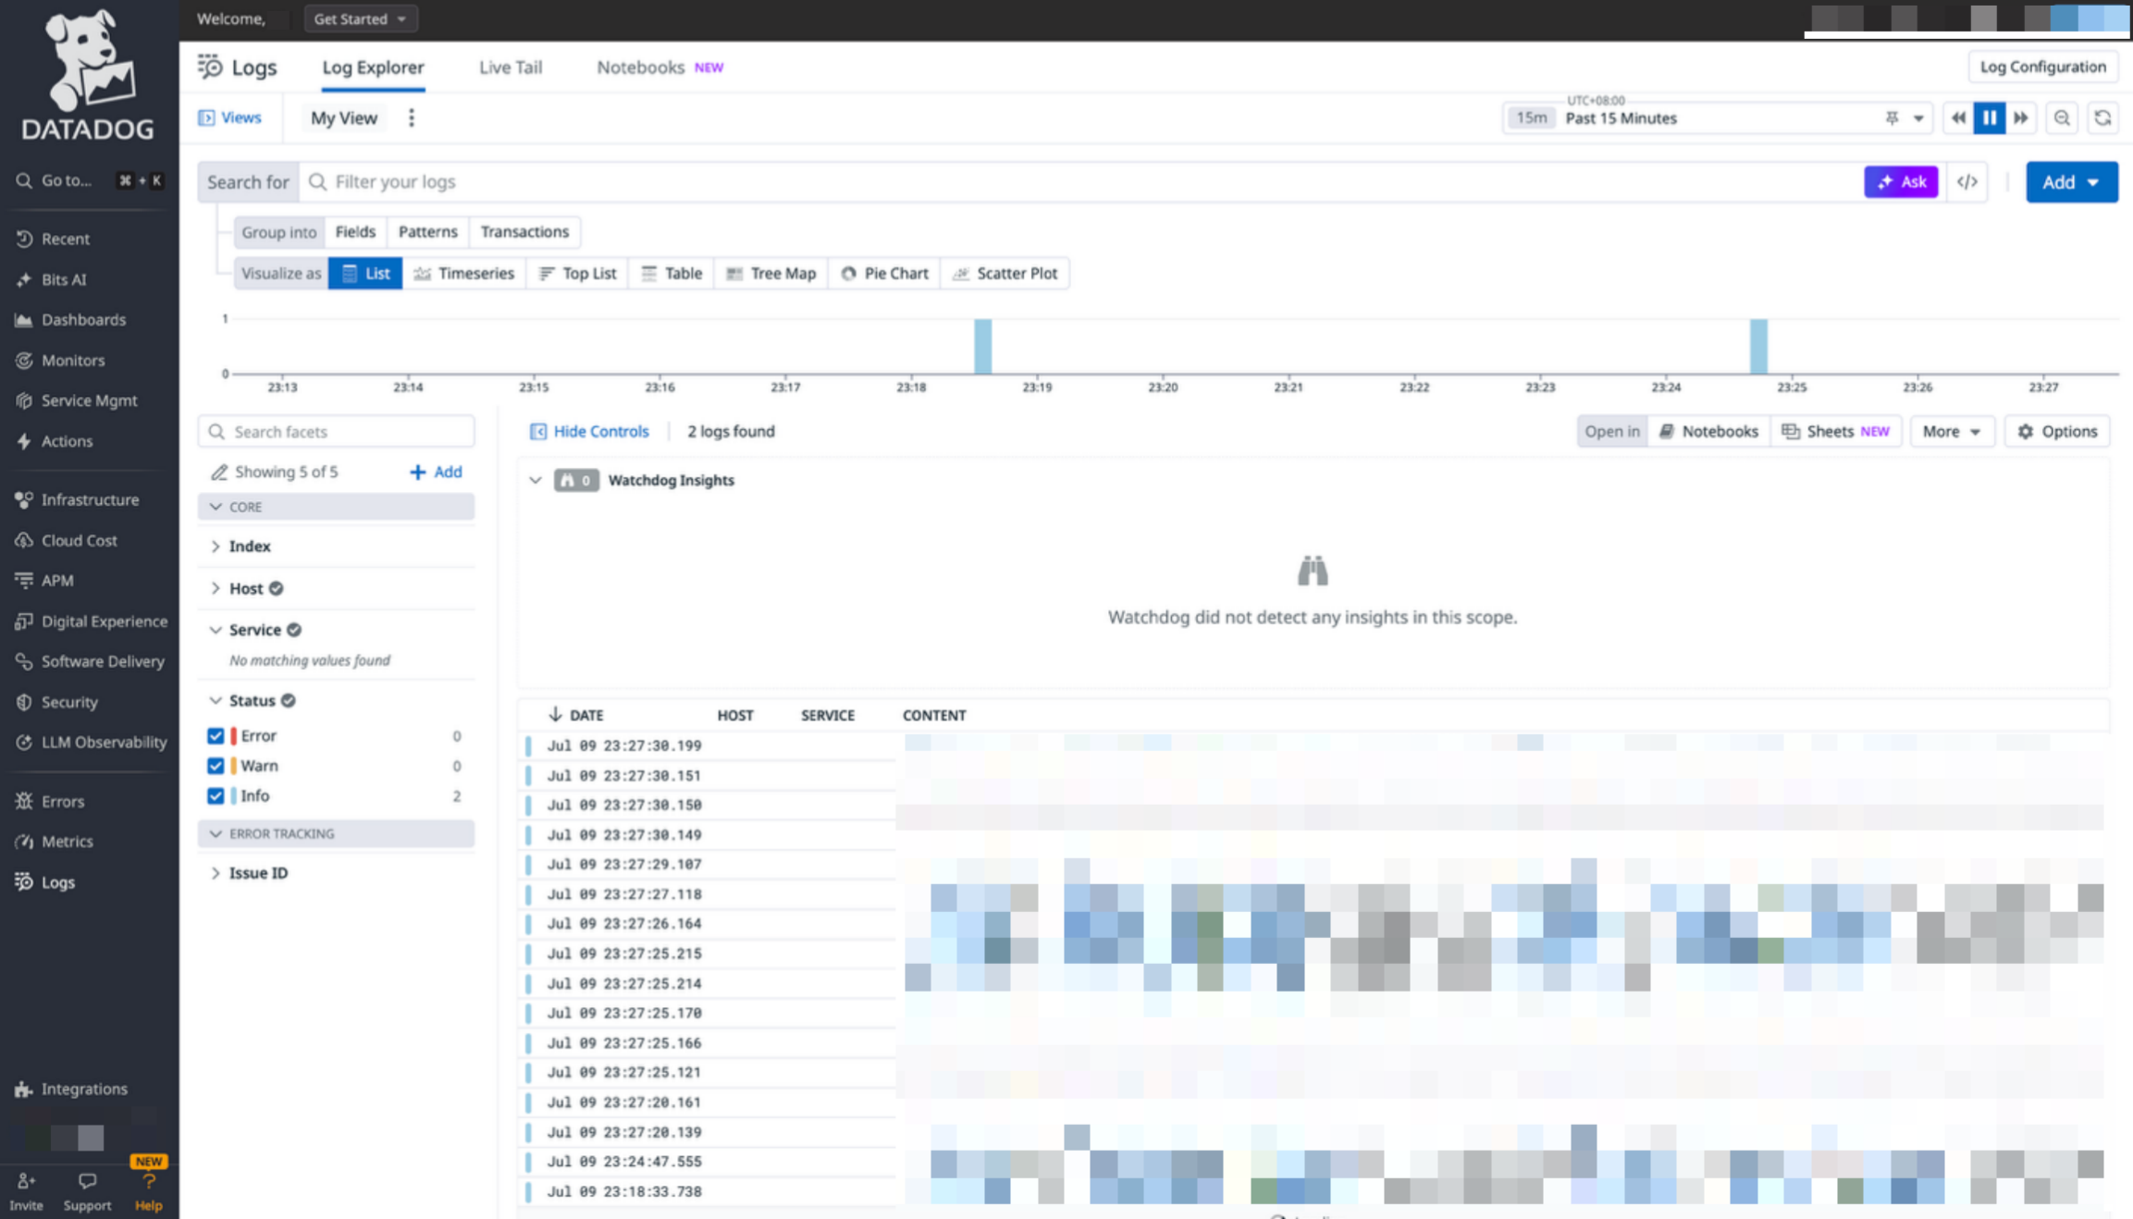Collapse the Watchdog Insights section
Screen dimensions: 2133x1219
[x=536, y=480]
